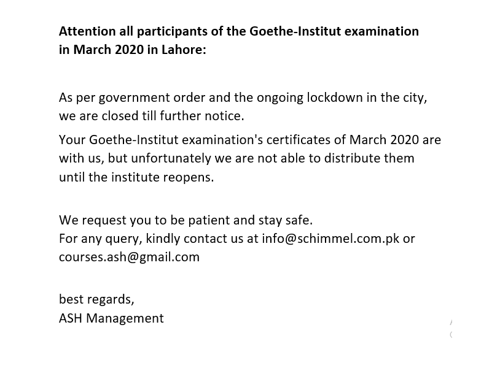Viewport: 500px width, 368px height.
Task: Click the 'ASH Management' signature
Action: [x=111, y=318]
